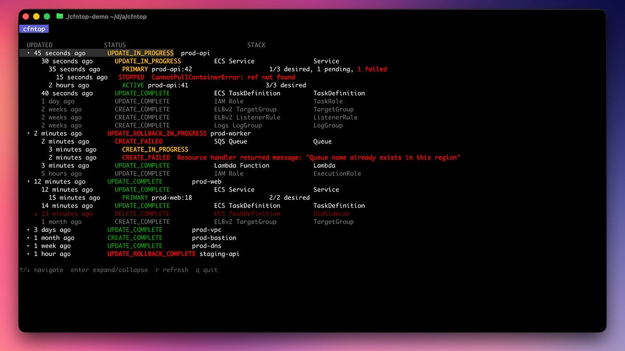
Task: Collapse the prod-worker stack triangle
Action: tap(29, 134)
